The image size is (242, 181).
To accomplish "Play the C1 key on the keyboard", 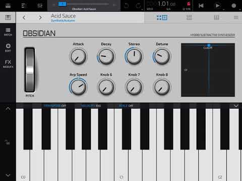I will point(122,165).
